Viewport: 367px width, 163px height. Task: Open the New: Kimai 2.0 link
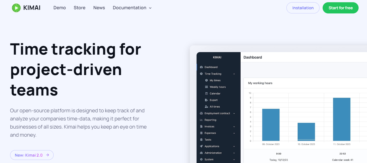(32, 155)
